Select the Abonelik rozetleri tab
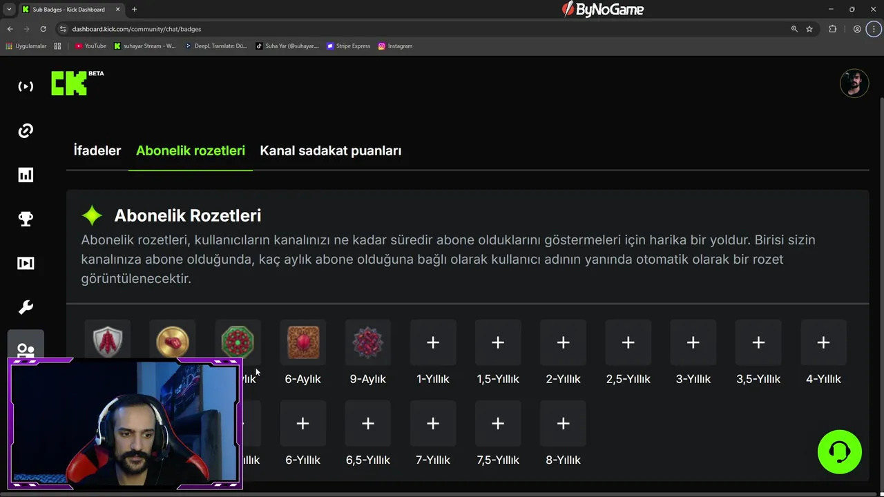The height and width of the screenshot is (497, 884). coord(191,150)
